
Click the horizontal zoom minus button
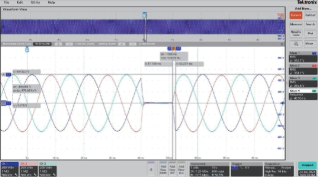pyautogui.click(x=69, y=44)
